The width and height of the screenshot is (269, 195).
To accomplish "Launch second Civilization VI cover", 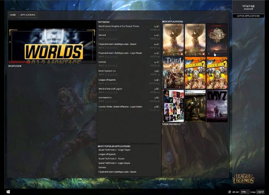I will point(195,40).
